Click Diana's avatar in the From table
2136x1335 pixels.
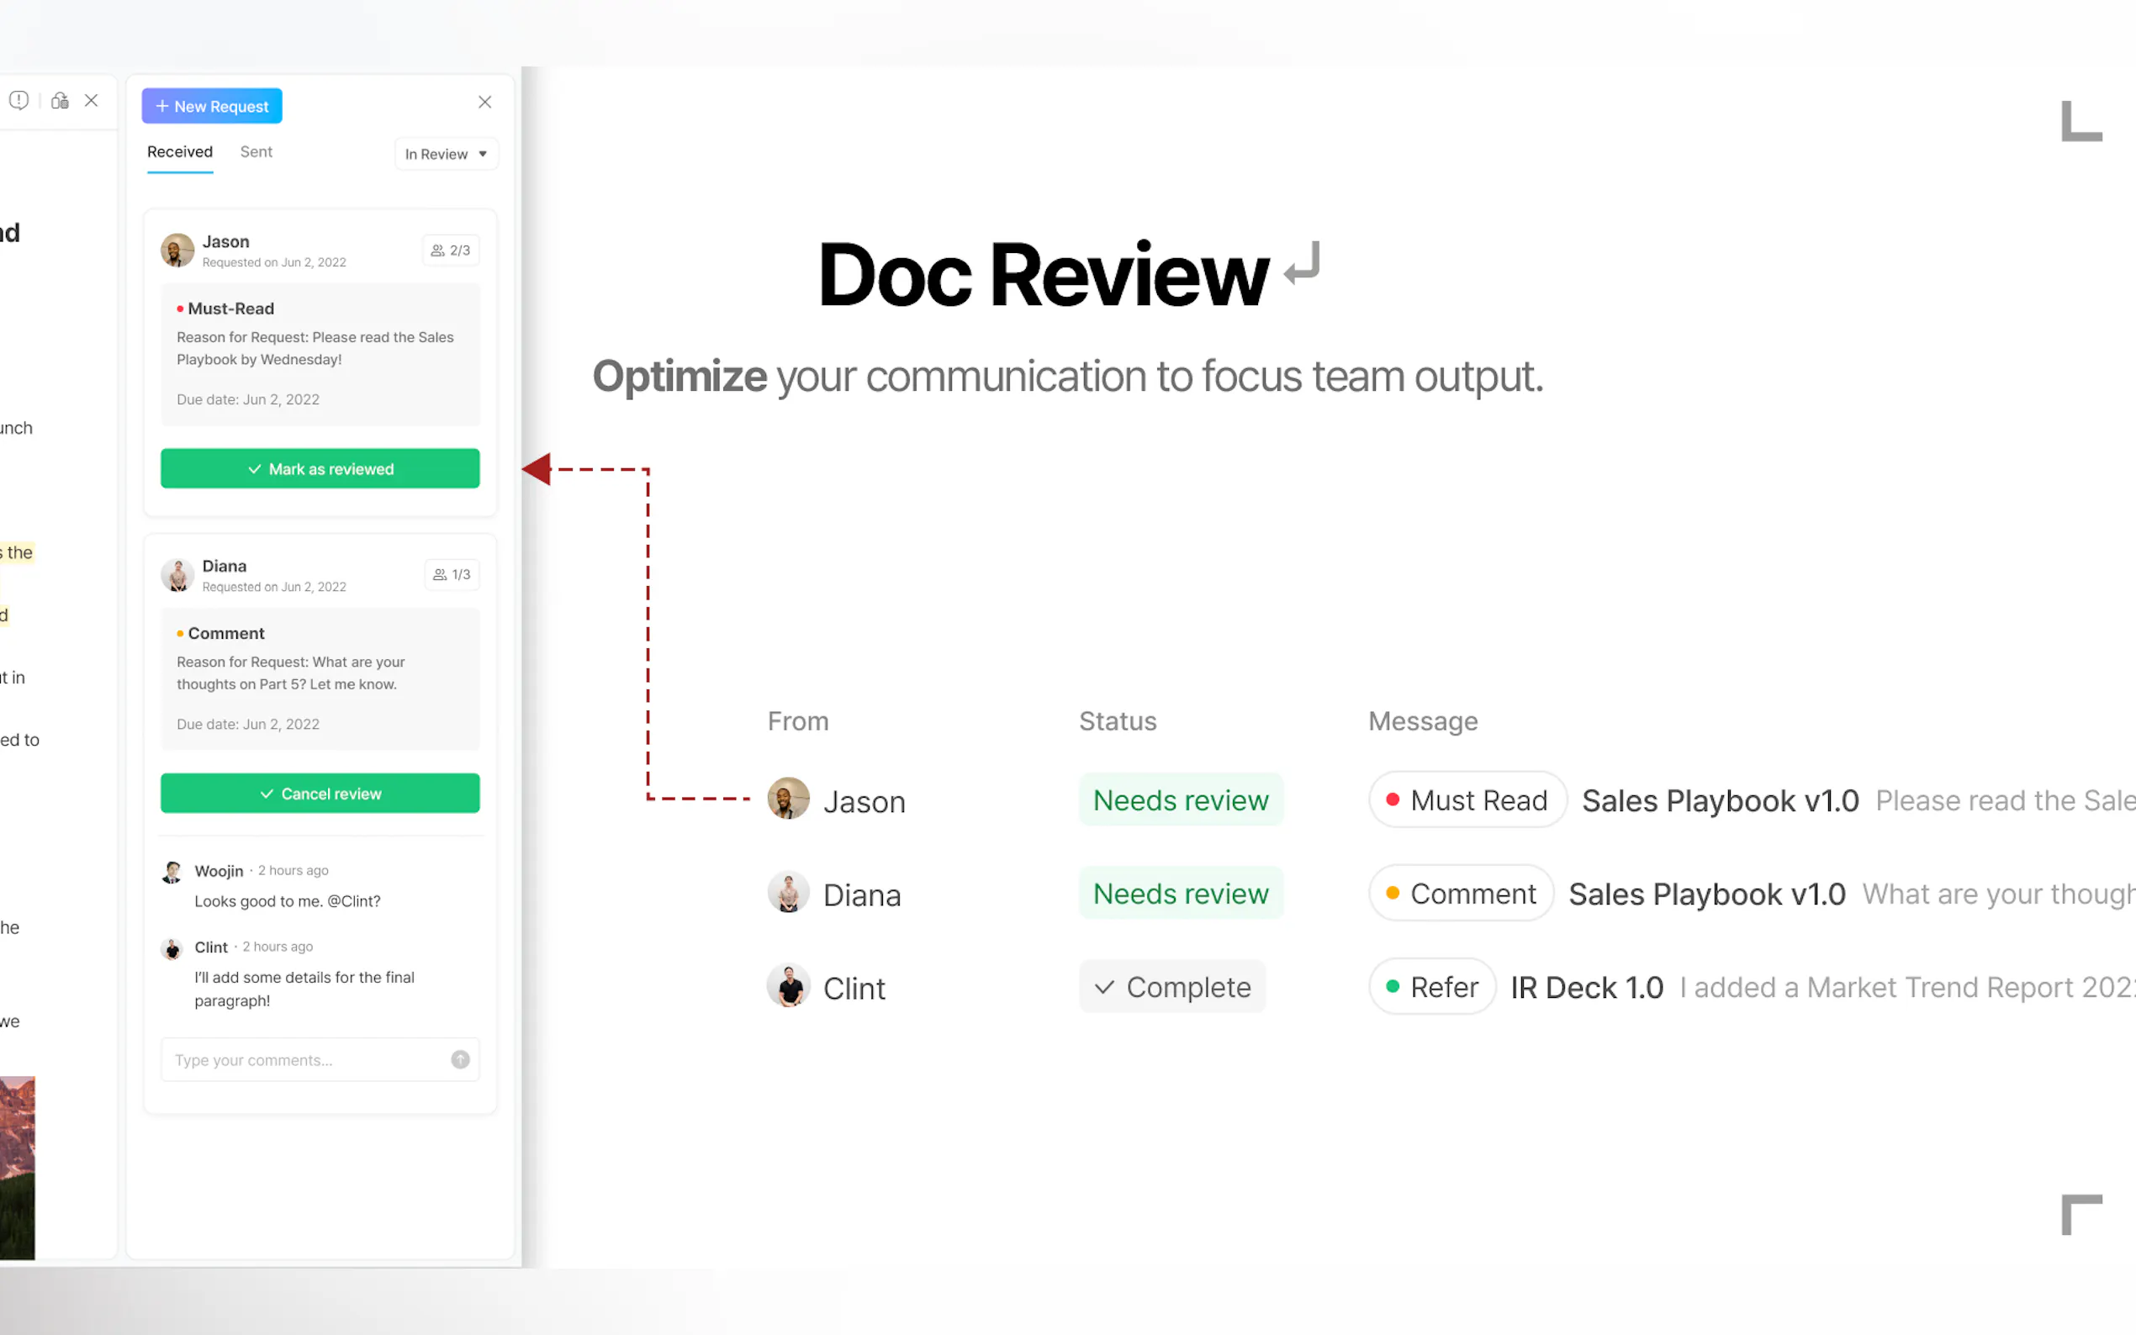789,894
